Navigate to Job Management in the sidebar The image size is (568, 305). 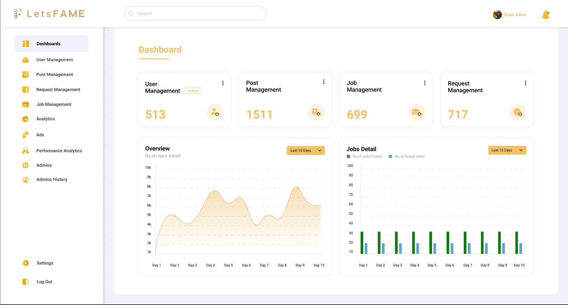(x=54, y=104)
